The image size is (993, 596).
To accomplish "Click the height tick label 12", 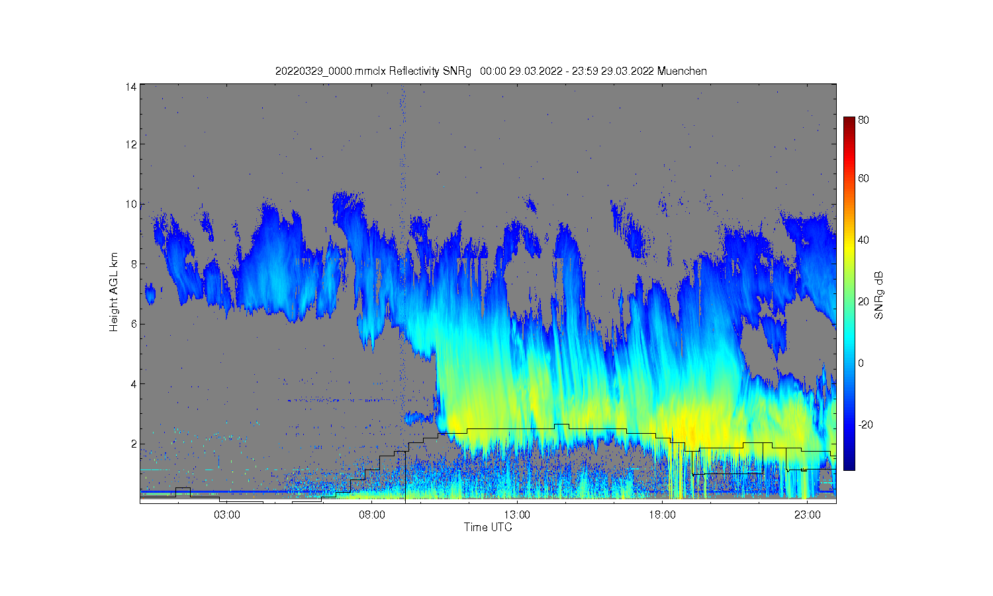I will coord(131,144).
